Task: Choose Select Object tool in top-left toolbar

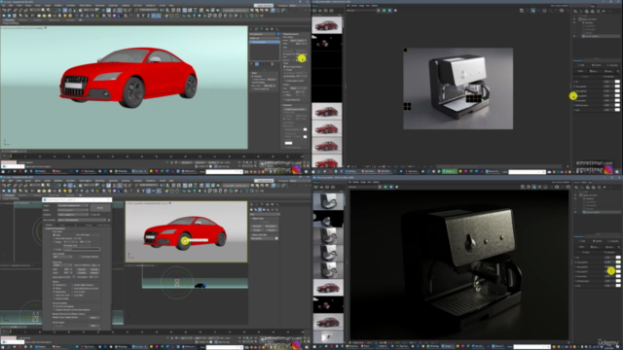Action: pos(43,10)
